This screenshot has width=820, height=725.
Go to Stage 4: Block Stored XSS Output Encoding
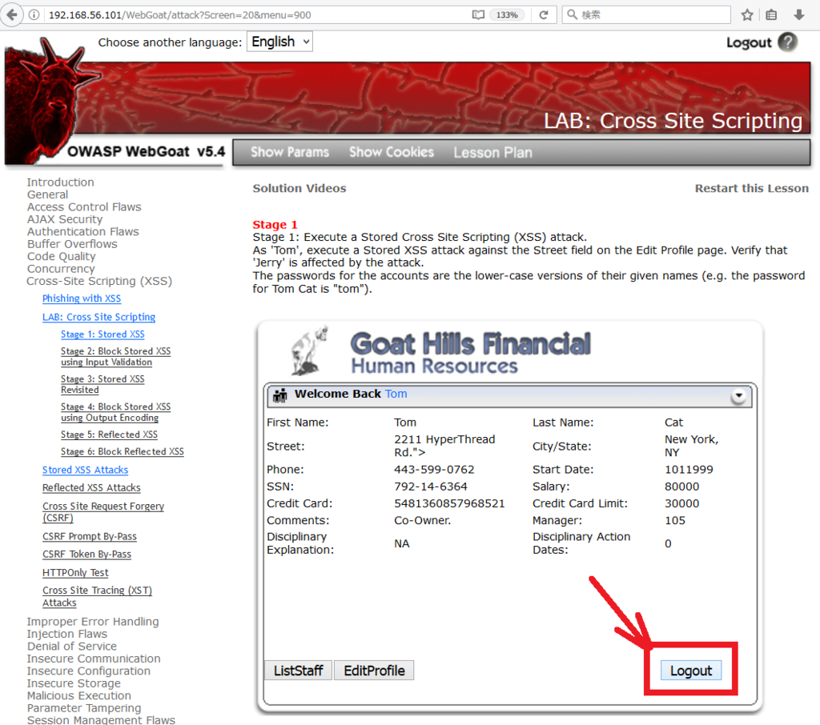click(x=115, y=412)
